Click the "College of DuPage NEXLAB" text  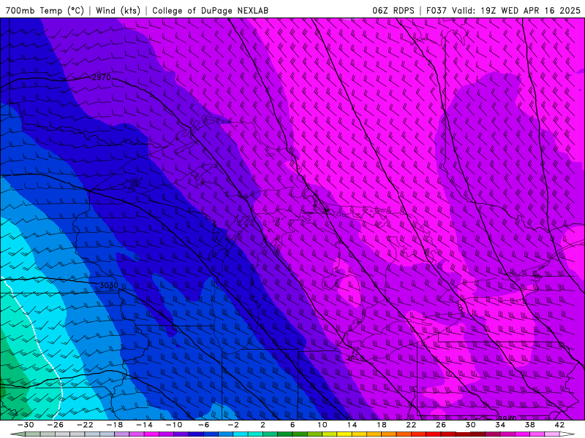pyautogui.click(x=210, y=11)
